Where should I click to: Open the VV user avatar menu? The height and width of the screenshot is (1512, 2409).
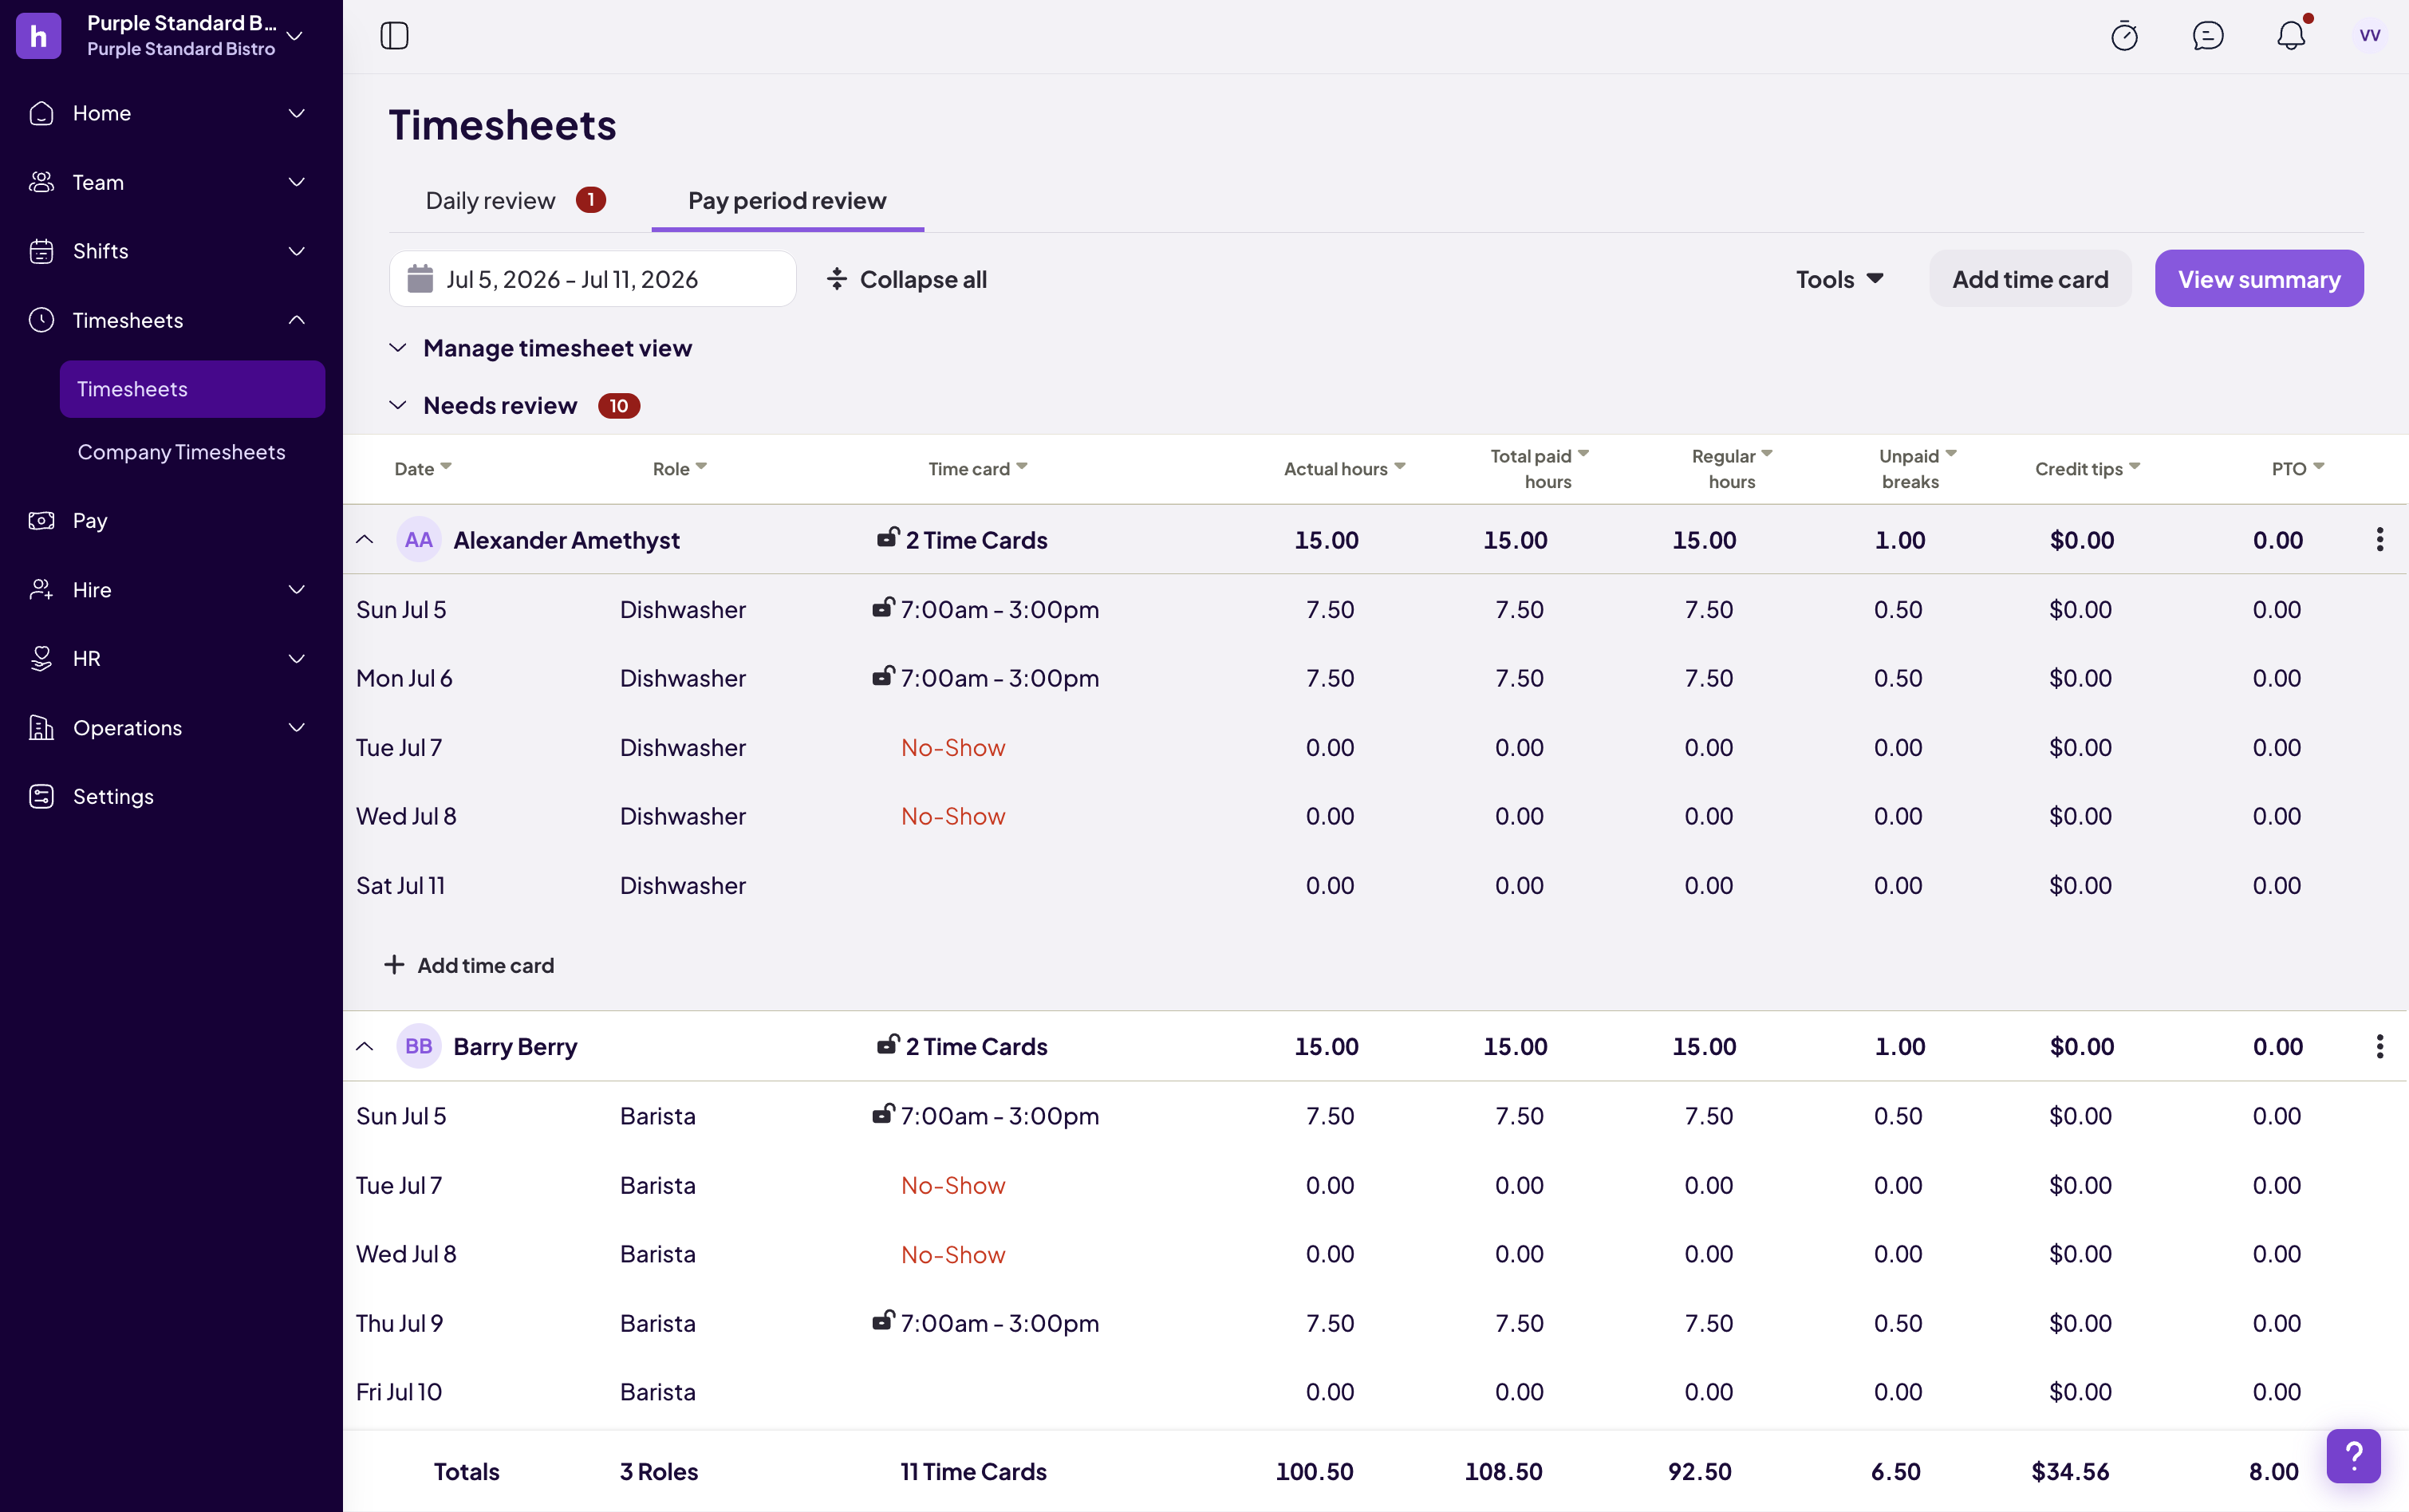(2369, 36)
